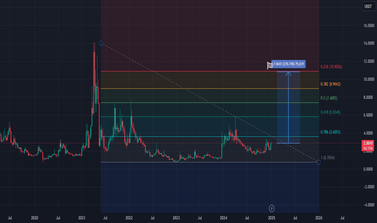Click the 2026 time axis label
This screenshot has width=377, height=223.
(x=319, y=218)
